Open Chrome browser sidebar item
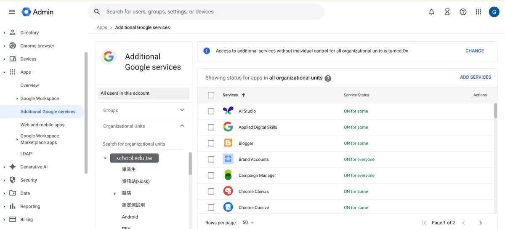Screen dimensions: 505x229 click(37, 45)
